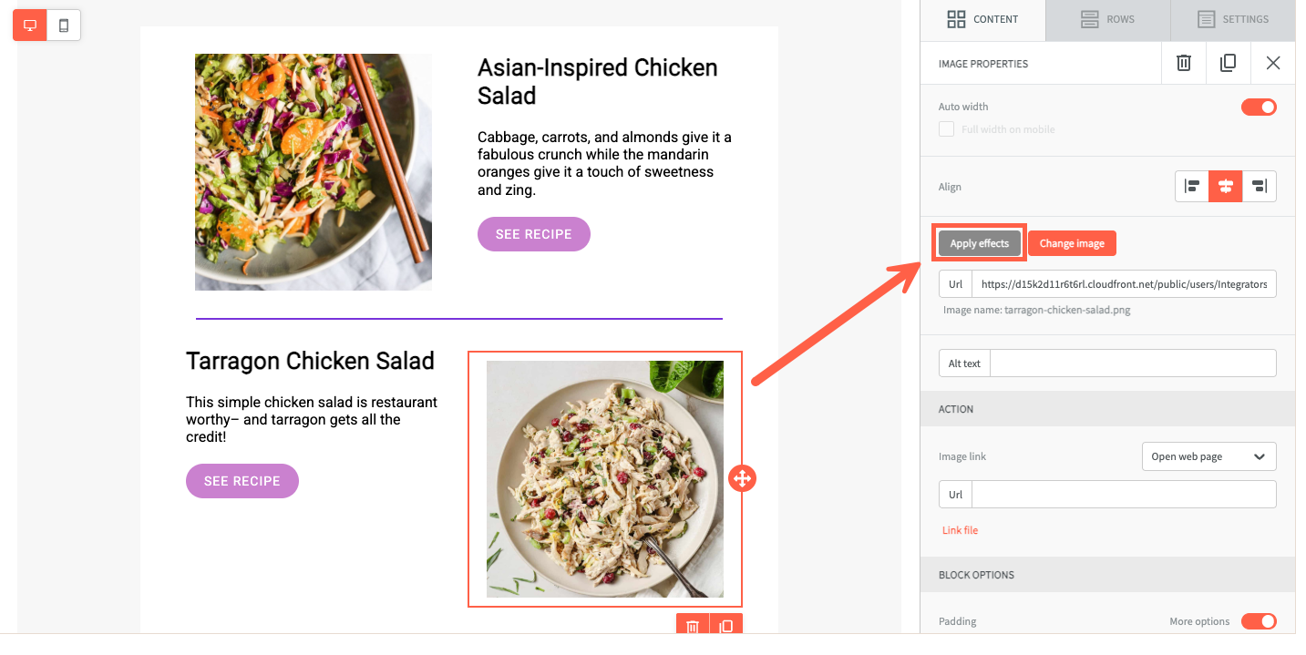Viewport: 1306px width, 655px height.
Task: Align image to the left
Action: (1192, 187)
